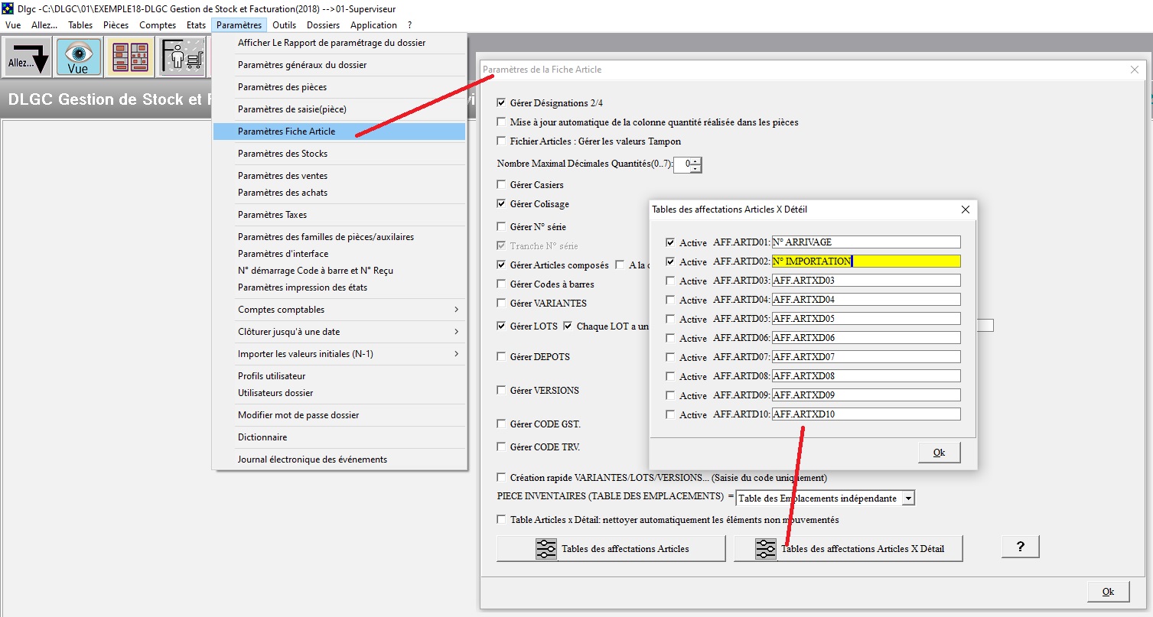Screen dimensions: 1153x617
Task: Toggle Gérer LOTS checkbox
Action: click(x=502, y=326)
